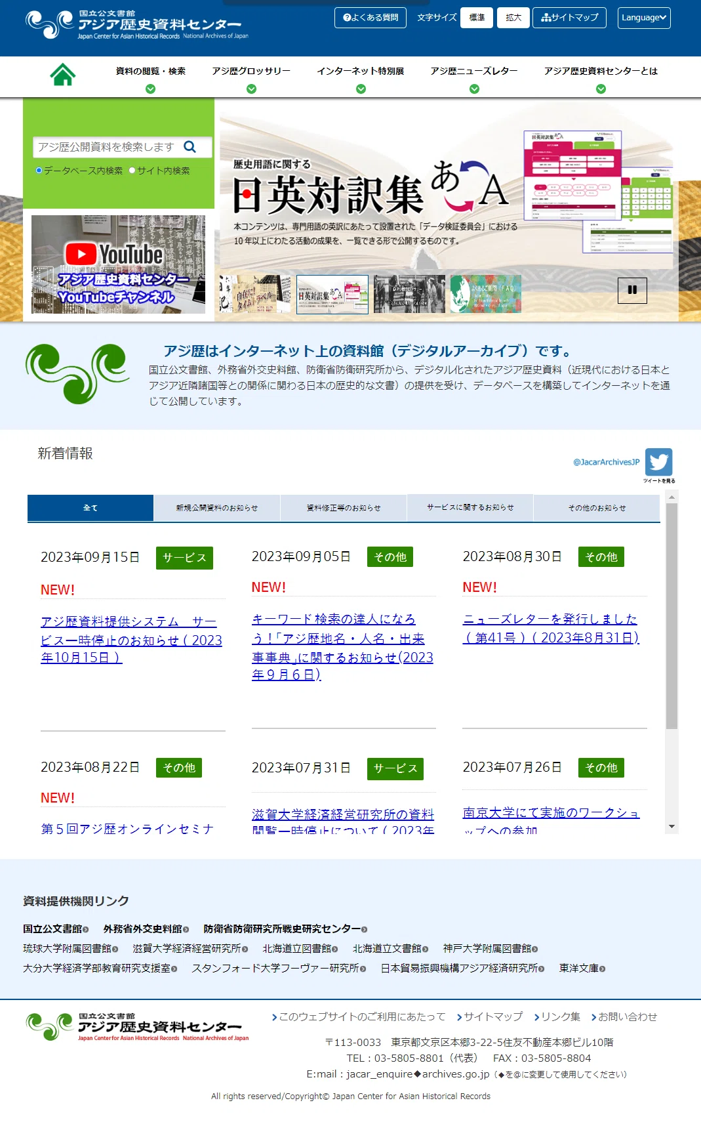The width and height of the screenshot is (701, 1128).
Task: Open 滋賀大学経済経営研究所の資料 news link
Action: (x=343, y=821)
